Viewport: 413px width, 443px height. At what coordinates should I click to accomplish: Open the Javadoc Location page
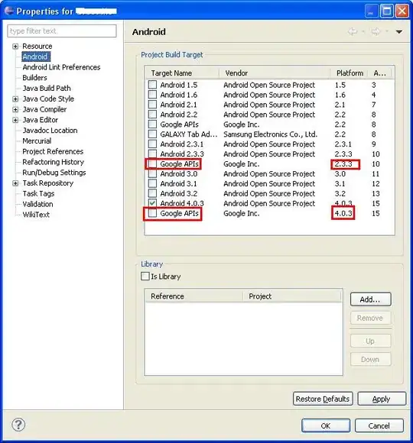50,131
